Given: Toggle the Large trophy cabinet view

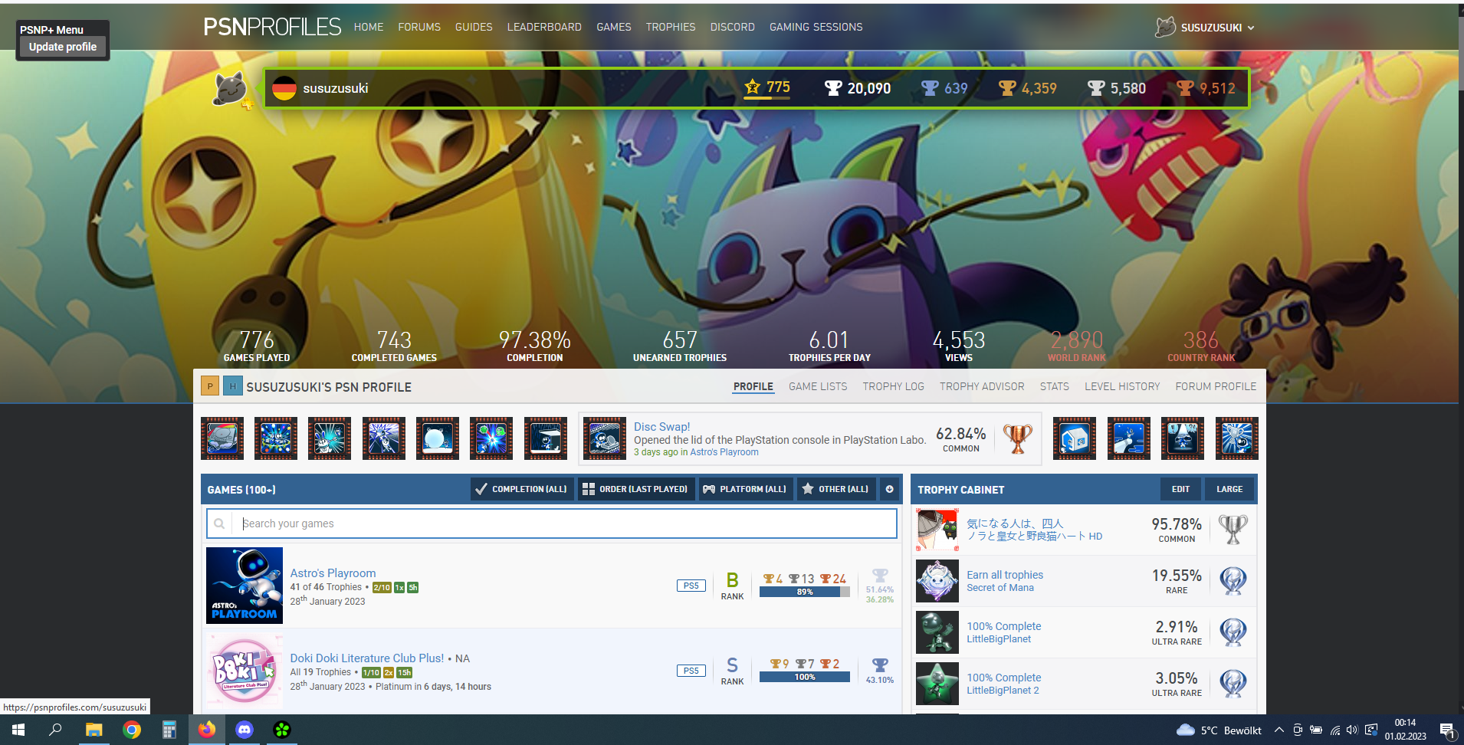Looking at the screenshot, I should [x=1229, y=489].
